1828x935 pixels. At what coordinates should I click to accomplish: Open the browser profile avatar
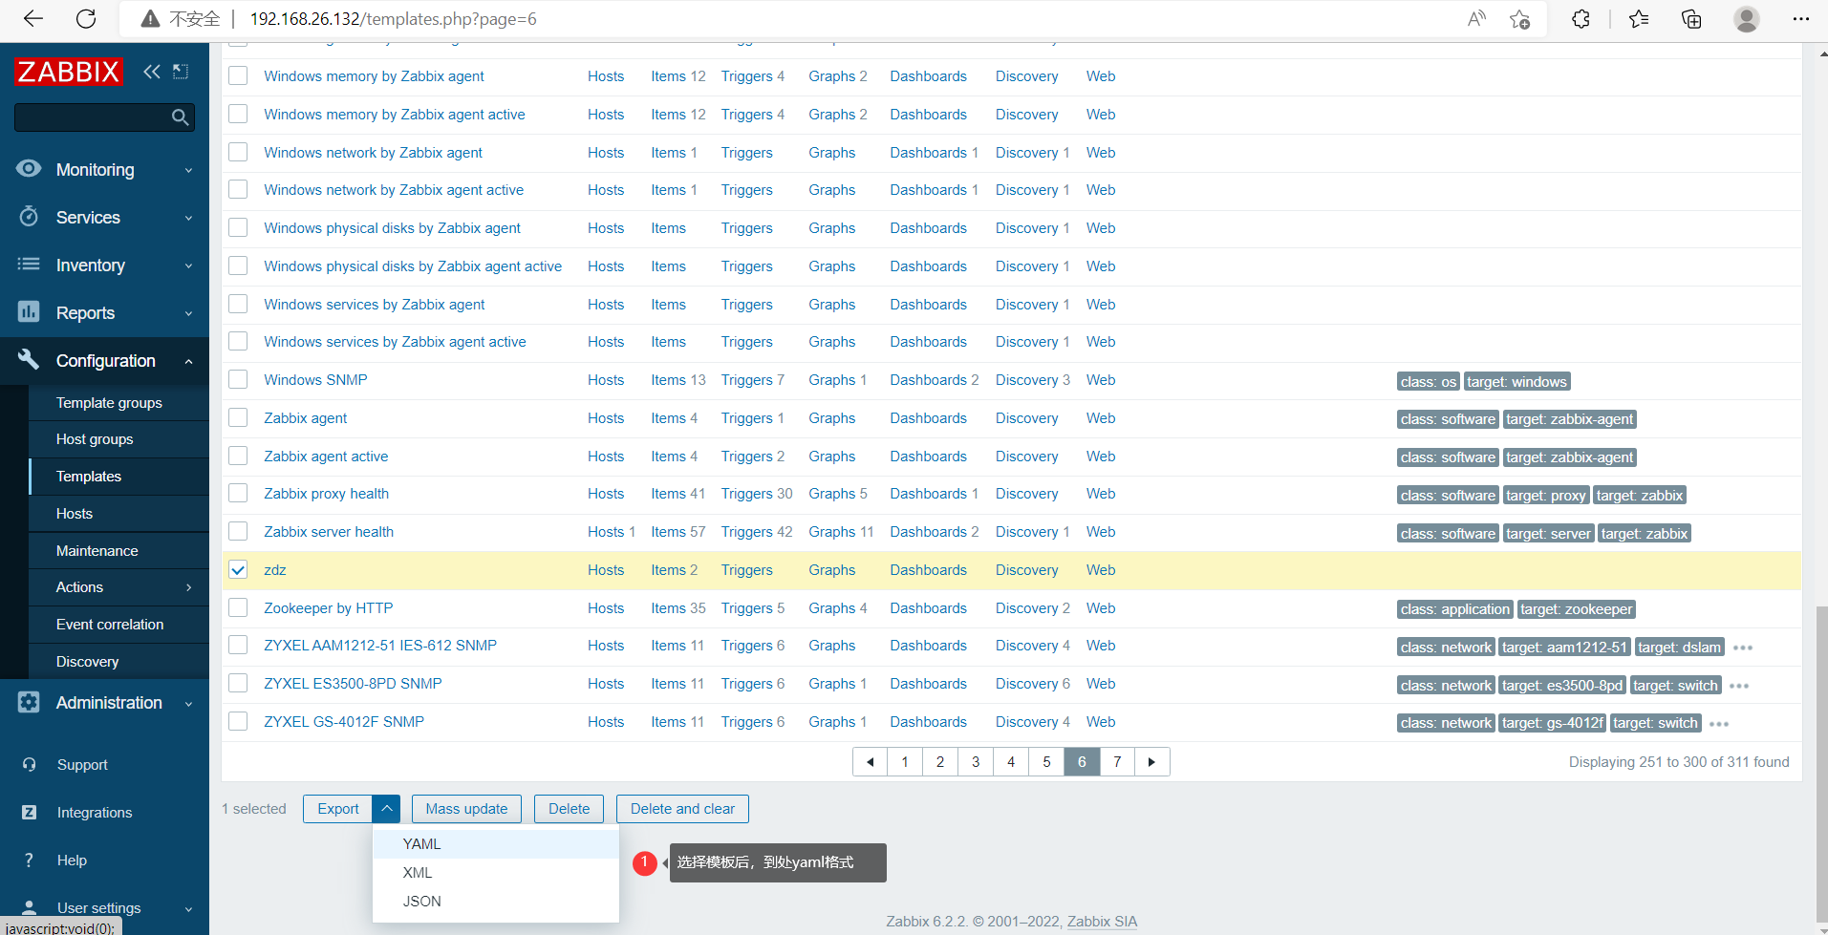(x=1747, y=19)
